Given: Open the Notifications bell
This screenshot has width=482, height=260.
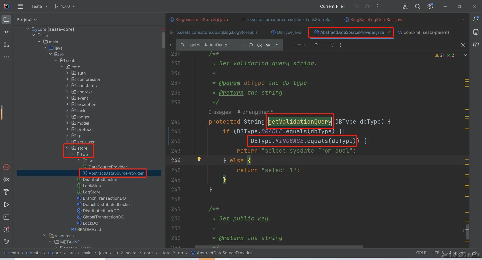Looking at the screenshot, I should (x=476, y=19).
